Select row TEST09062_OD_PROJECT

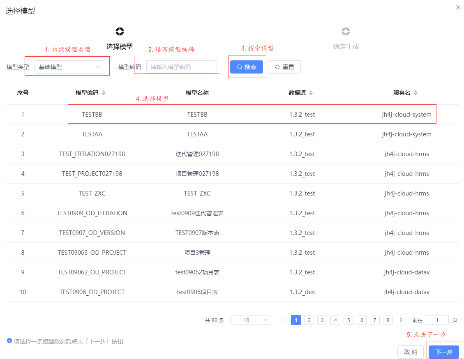[x=233, y=272]
